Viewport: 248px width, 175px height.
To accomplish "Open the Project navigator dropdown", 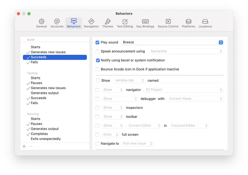I will point(183,90).
